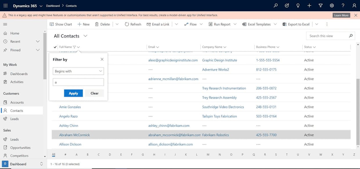This screenshot has height=169, width=360.
Task: Click the filter value text field
Action: [x=78, y=82]
